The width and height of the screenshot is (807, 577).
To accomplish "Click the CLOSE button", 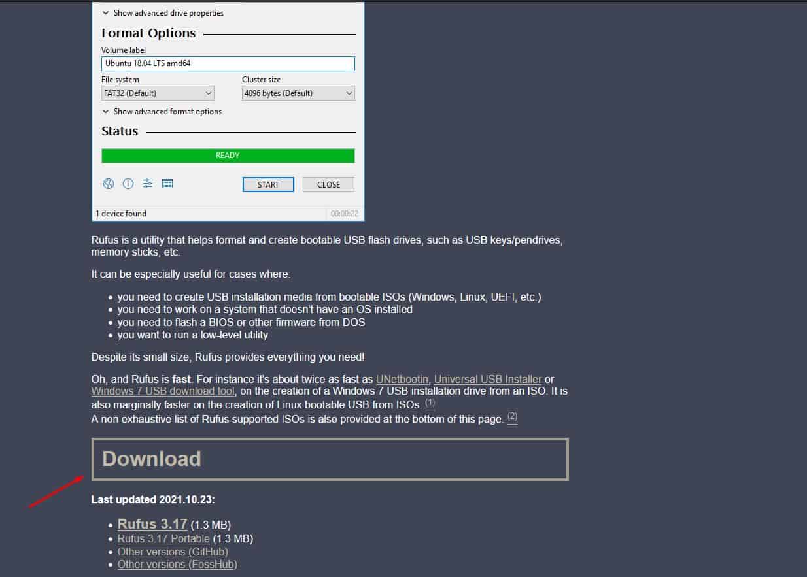I will coord(328,184).
